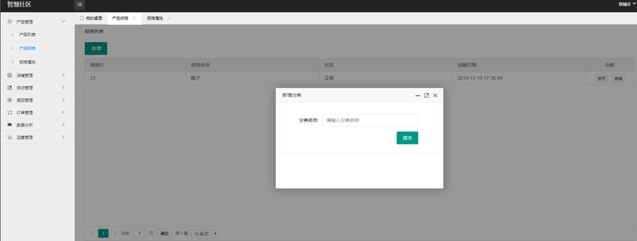This screenshot has height=241, width=637.
Task: Expand the 店铺管理 menu arrow
Action: point(63,75)
